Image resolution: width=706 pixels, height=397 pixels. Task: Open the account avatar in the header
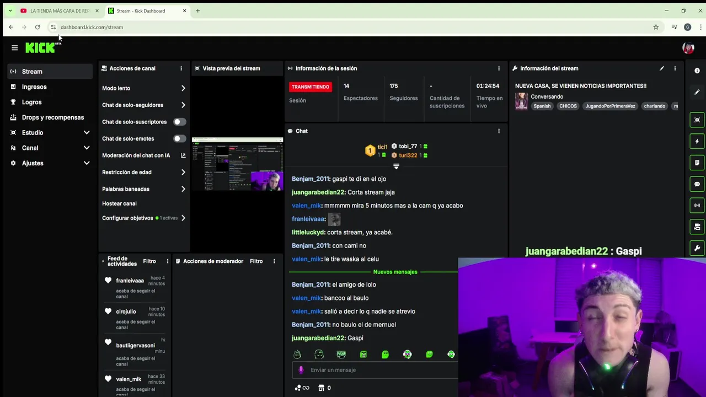coord(688,48)
